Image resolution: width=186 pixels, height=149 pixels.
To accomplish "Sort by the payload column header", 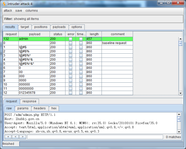I will click(34, 34).
